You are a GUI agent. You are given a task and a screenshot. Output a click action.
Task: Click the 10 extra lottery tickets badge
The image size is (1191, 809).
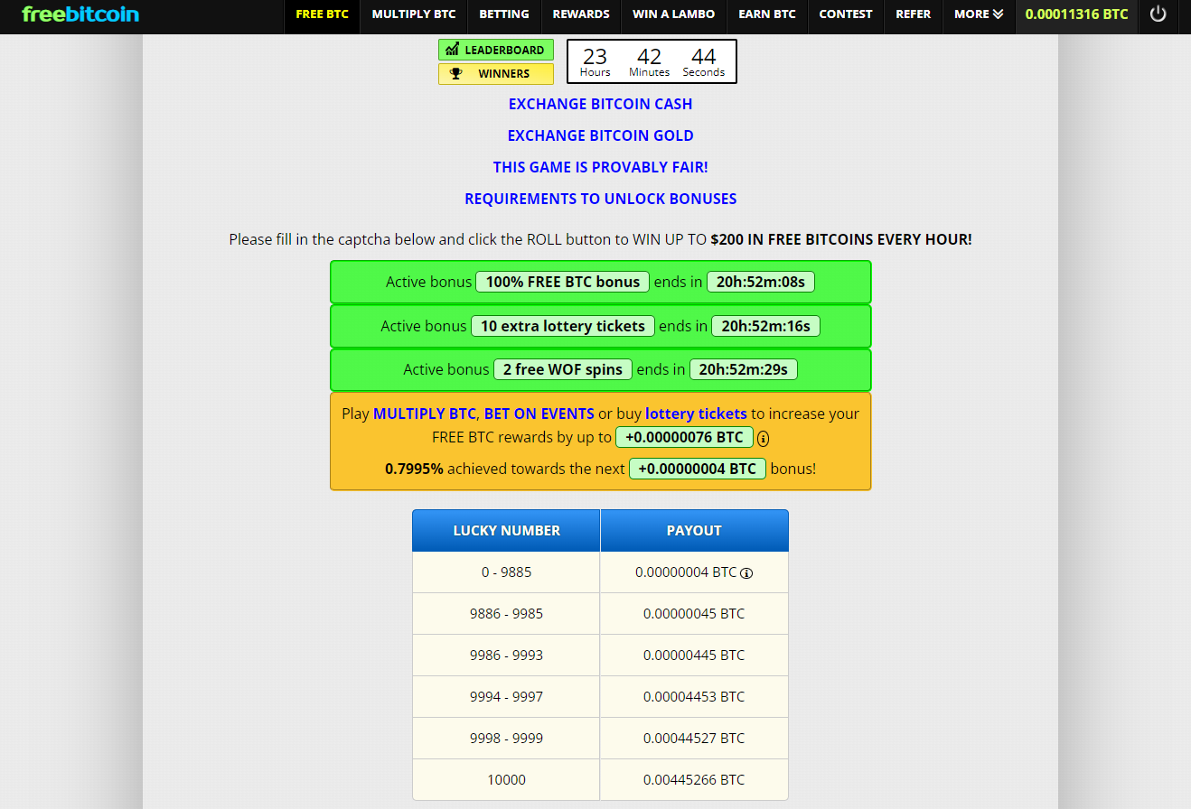point(563,326)
